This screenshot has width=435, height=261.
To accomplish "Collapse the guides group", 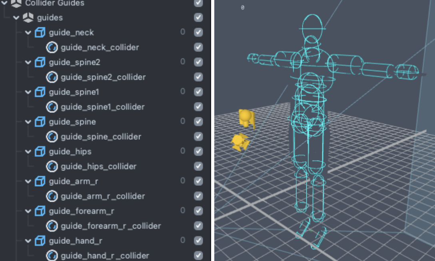I will click(x=16, y=18).
